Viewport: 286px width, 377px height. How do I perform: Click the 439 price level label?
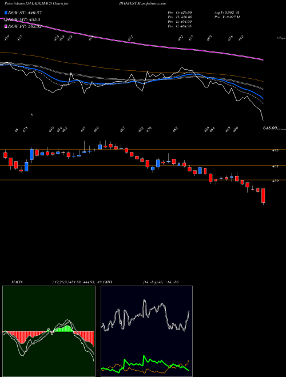click(x=275, y=181)
